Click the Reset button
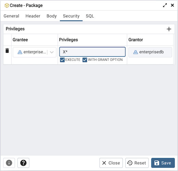 (137, 163)
